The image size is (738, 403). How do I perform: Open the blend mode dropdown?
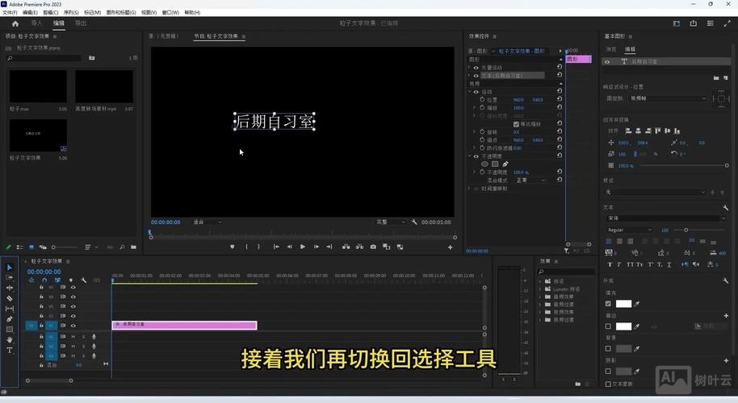(530, 181)
